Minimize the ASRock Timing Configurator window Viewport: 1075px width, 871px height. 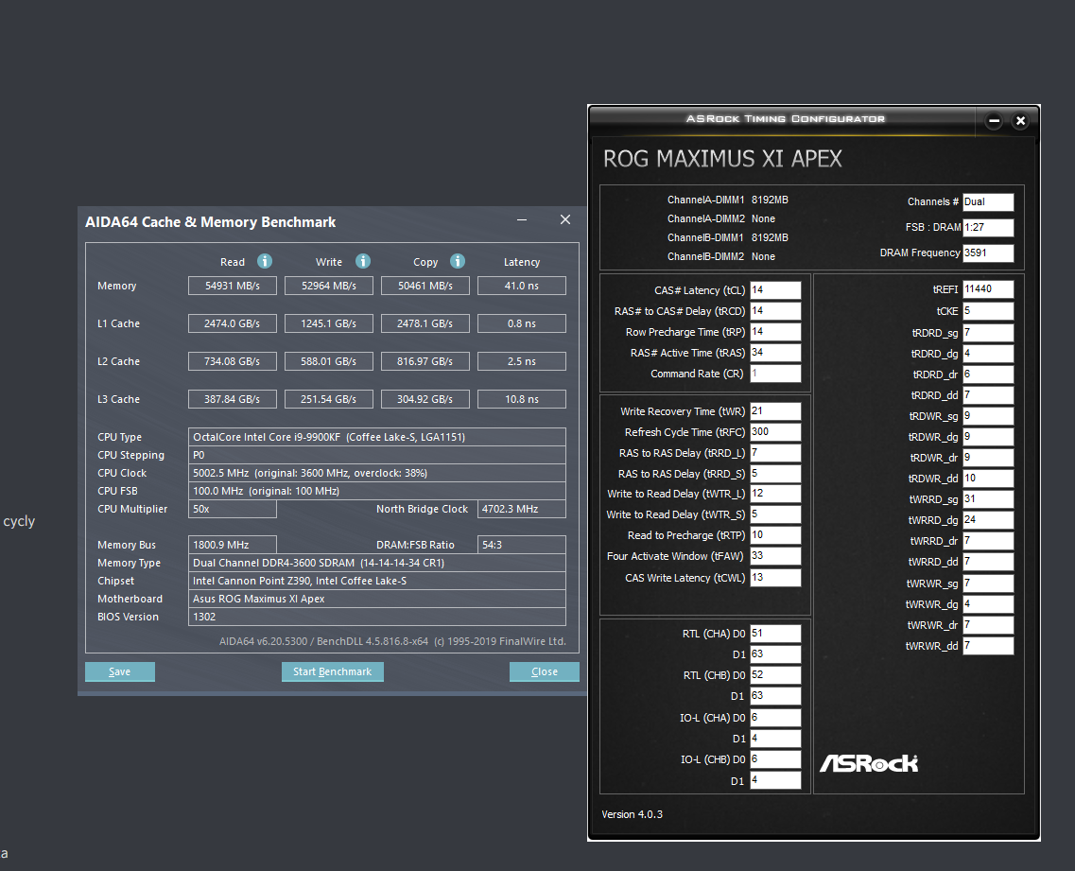(994, 121)
